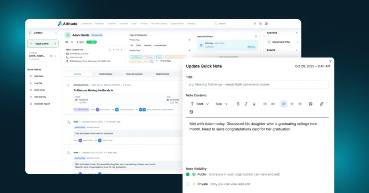Open the document icon under Adam Smith's name
This screenshot has height=193, width=369.
point(72,42)
